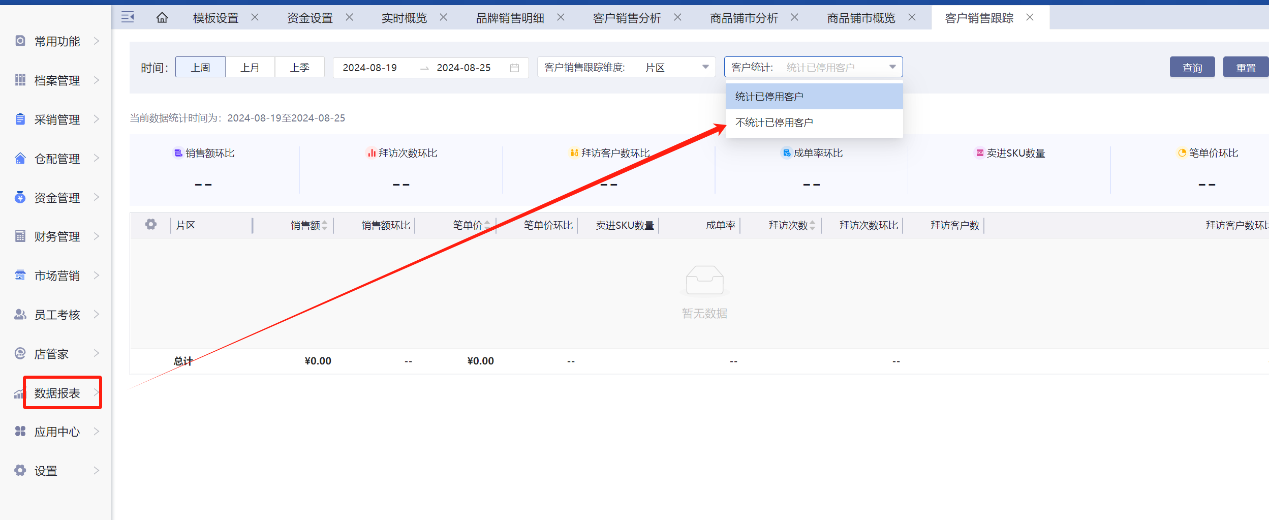
Task: Choose 不统计已停用客户 from the dropdown list
Action: (774, 123)
